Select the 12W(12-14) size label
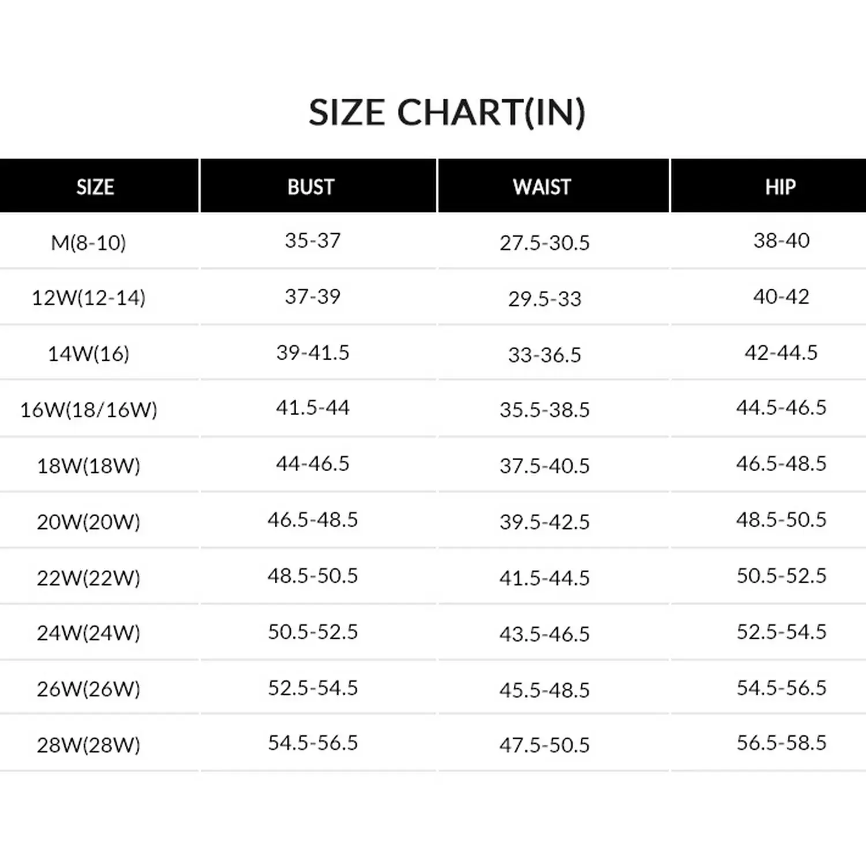 pyautogui.click(x=88, y=298)
